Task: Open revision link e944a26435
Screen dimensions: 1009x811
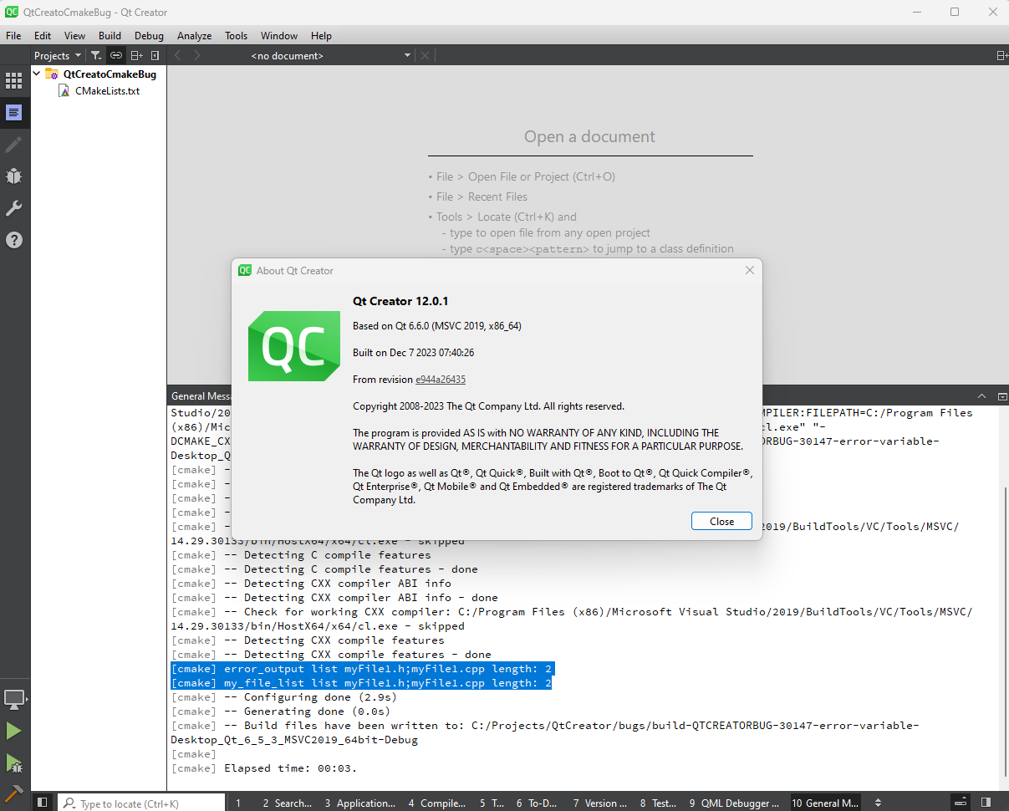Action: 441,380
